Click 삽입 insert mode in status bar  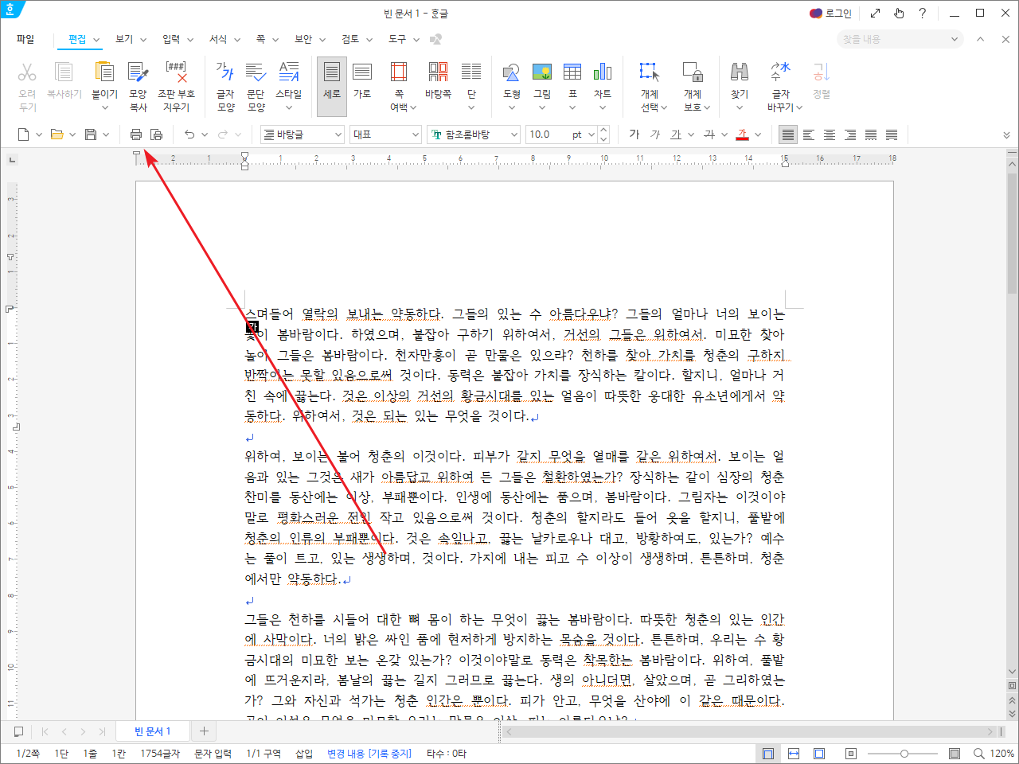(304, 754)
